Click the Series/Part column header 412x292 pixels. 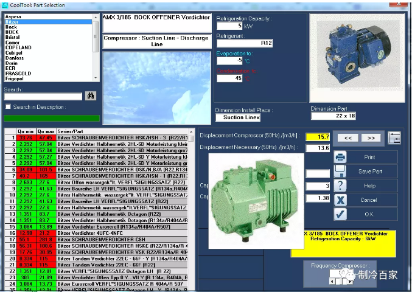point(122,131)
